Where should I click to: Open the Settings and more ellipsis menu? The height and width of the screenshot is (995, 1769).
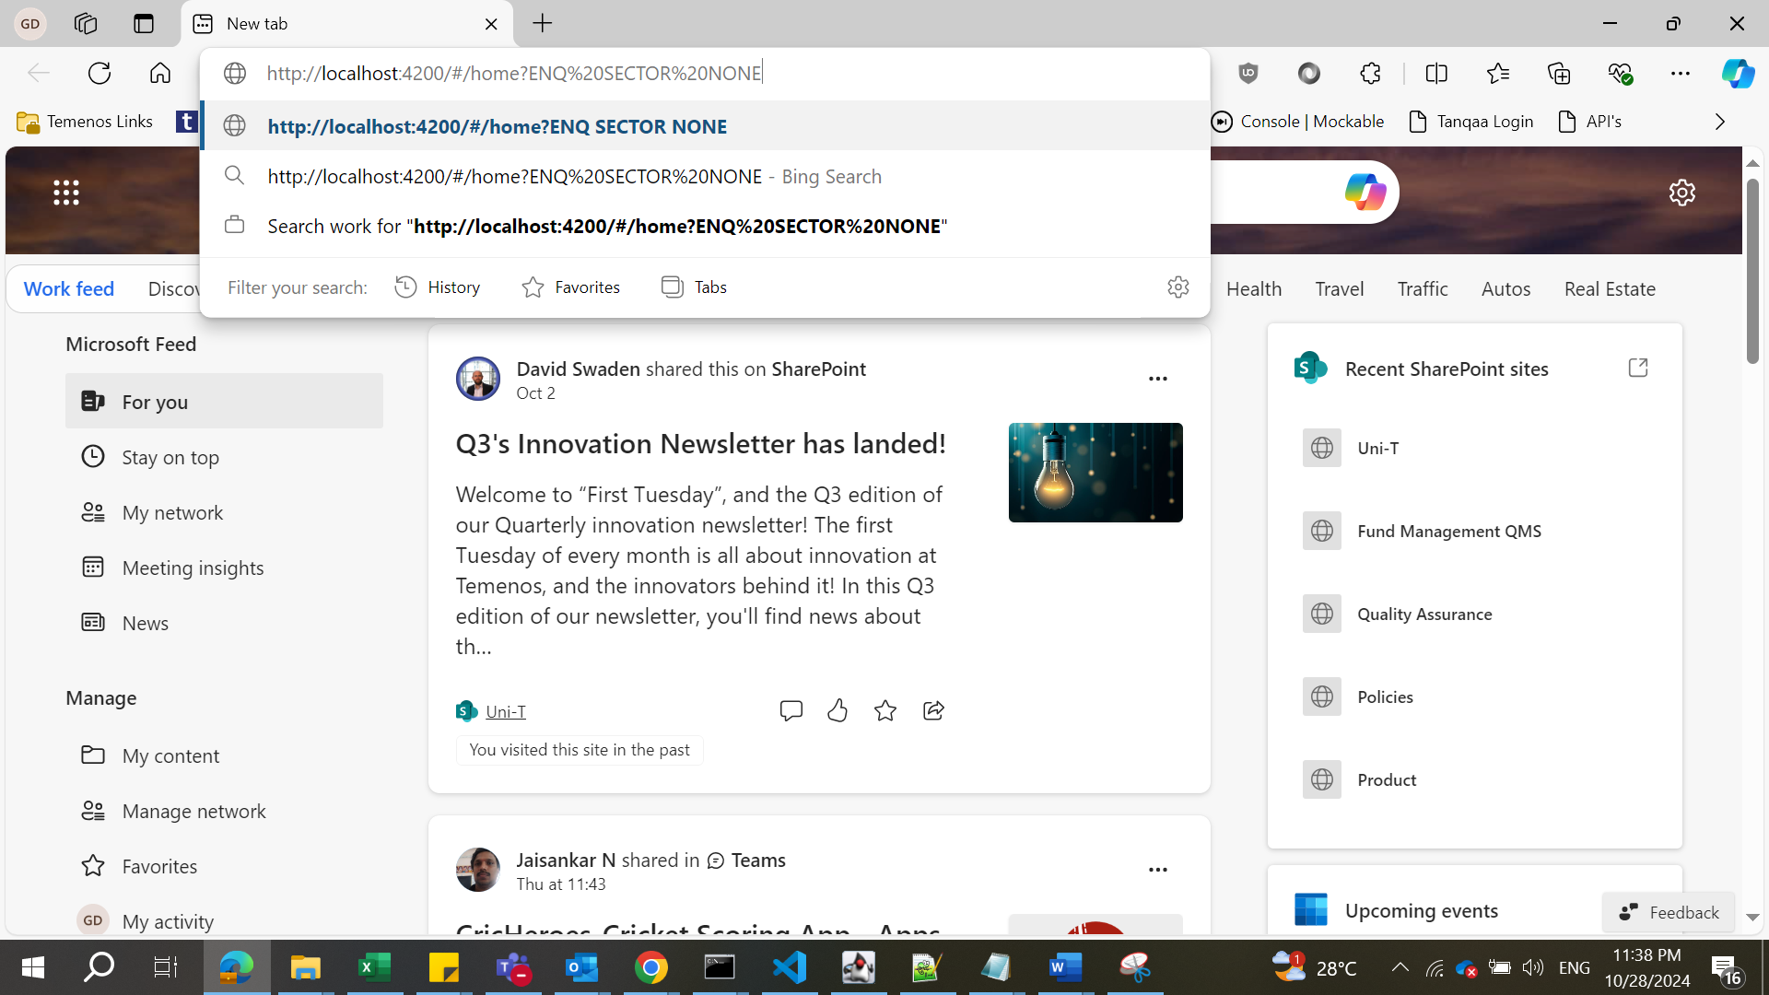(x=1680, y=74)
